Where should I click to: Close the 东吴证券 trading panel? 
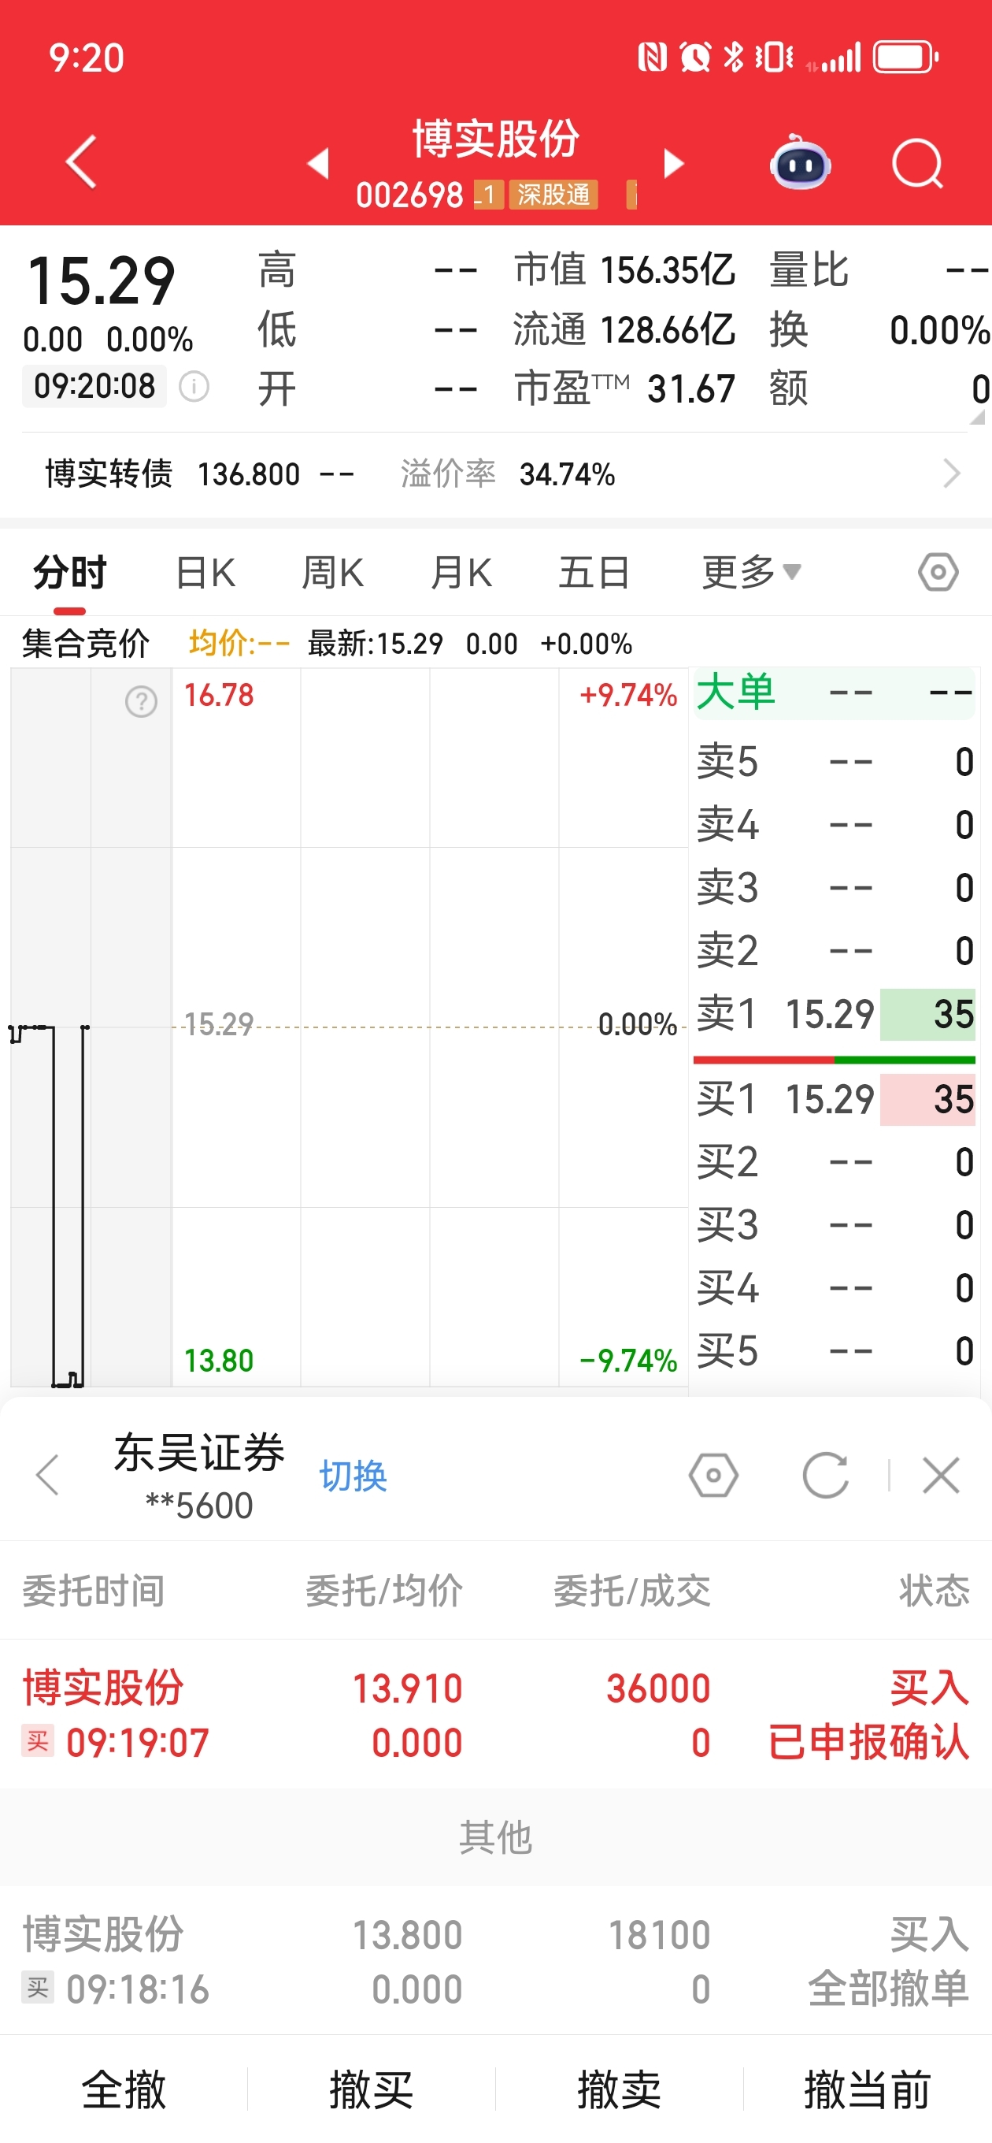tap(941, 1476)
